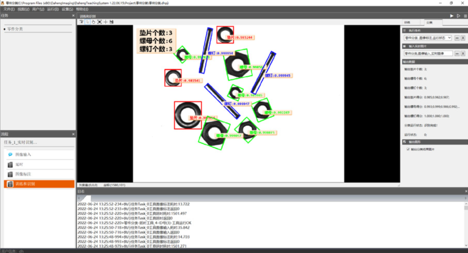The height and width of the screenshot is (253, 468).
Task: Toggle the 输出分类结果图片 checkbox
Action: pyautogui.click(x=408, y=149)
